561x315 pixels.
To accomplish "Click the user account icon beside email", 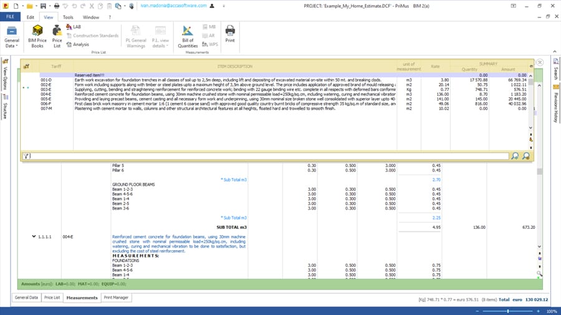I will 212,6.
